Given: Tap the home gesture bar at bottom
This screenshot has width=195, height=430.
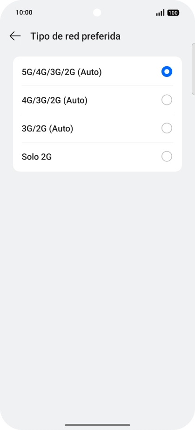Looking at the screenshot, I should pyautogui.click(x=97, y=425).
